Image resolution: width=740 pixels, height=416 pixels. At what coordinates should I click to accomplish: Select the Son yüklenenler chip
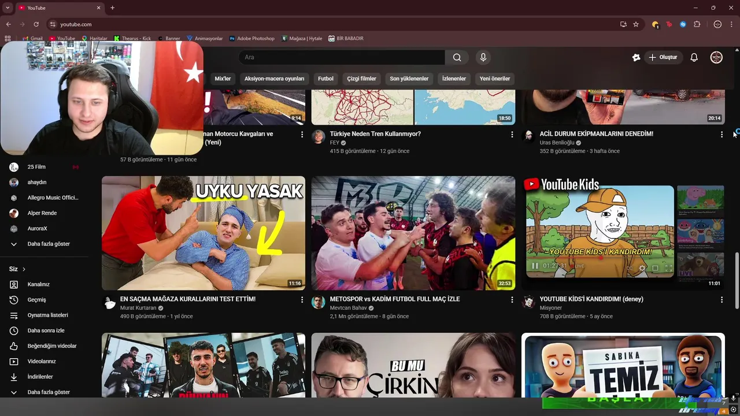click(x=409, y=79)
